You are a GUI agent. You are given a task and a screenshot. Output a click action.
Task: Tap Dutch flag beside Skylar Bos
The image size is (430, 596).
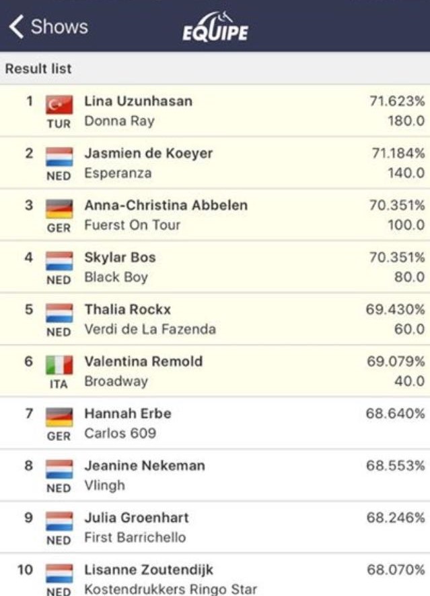pos(59,260)
